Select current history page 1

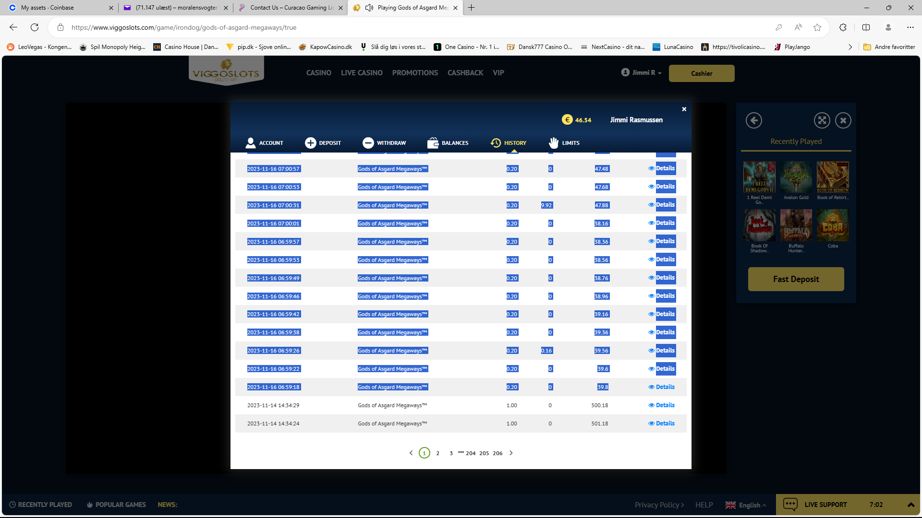click(x=424, y=453)
